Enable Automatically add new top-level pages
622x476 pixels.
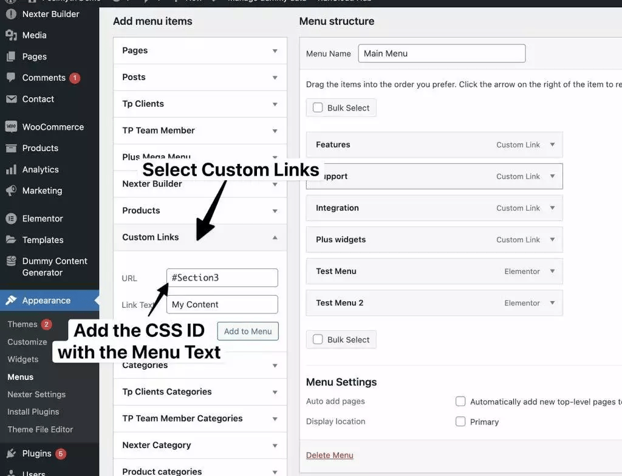[460, 401]
